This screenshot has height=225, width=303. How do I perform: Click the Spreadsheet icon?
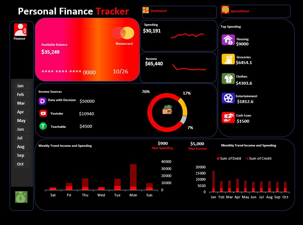[x=225, y=9]
